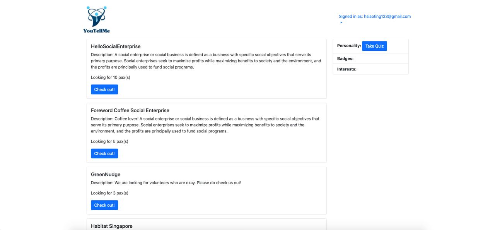This screenshot has width=495, height=230.
Task: Click the Foreword Coffee description paragraph
Action: [205, 125]
